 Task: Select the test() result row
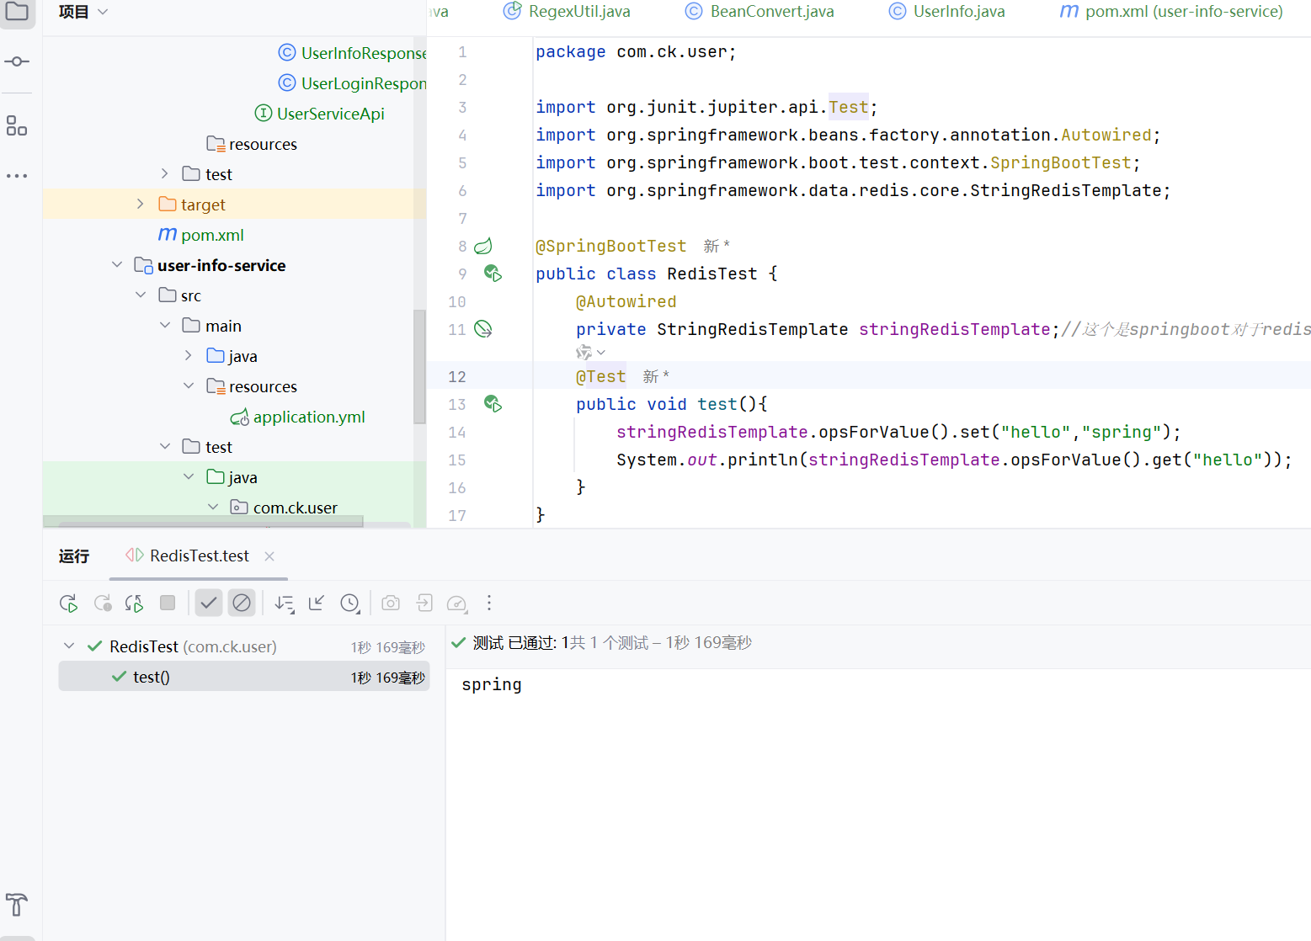[244, 677]
